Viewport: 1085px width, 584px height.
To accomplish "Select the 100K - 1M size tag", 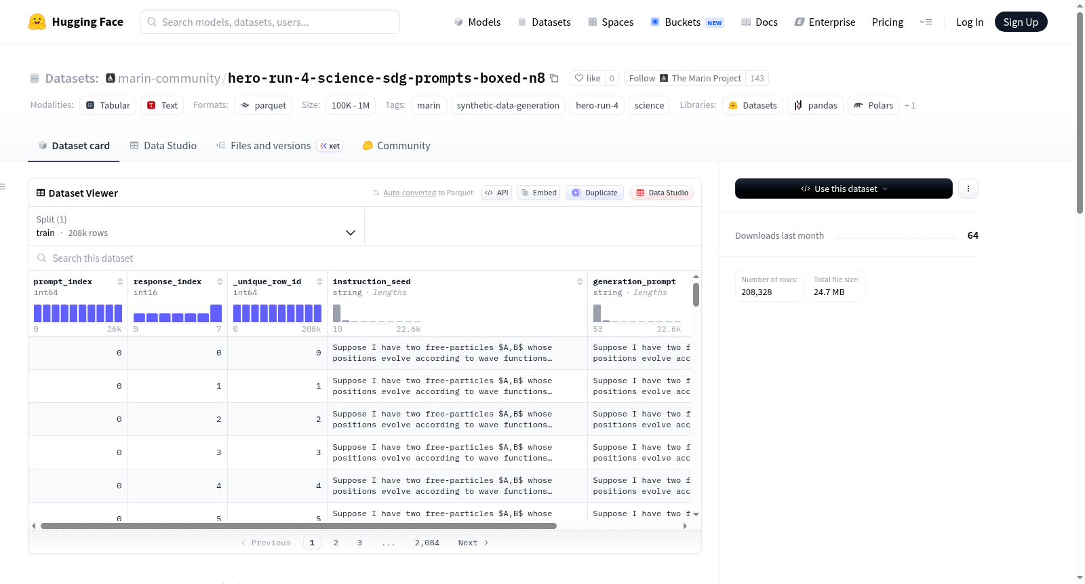I will point(351,105).
